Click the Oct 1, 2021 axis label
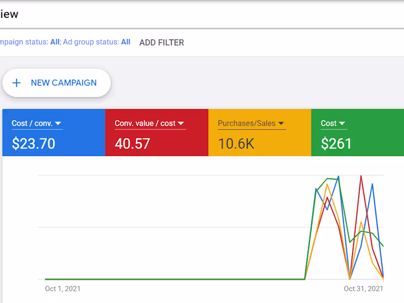Screen dimensions: 404x303 coord(63,289)
